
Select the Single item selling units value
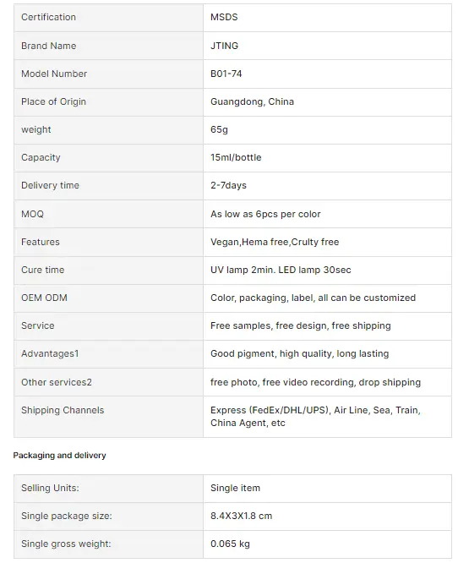click(235, 488)
